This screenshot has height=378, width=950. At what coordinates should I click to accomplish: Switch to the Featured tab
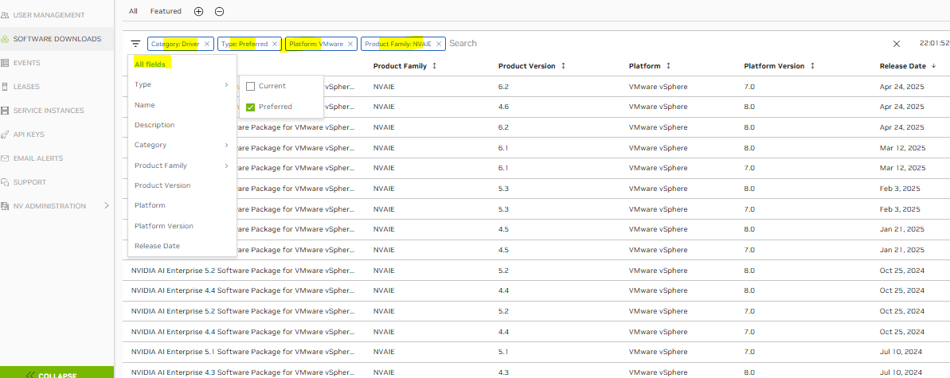point(166,11)
